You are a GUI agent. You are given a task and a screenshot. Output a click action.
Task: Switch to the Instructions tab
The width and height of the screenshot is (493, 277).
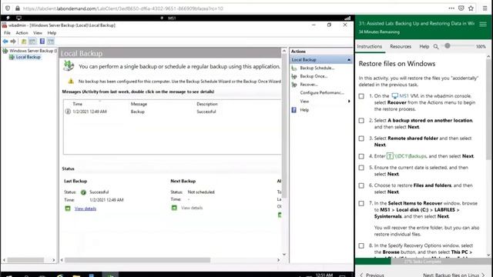370,46
